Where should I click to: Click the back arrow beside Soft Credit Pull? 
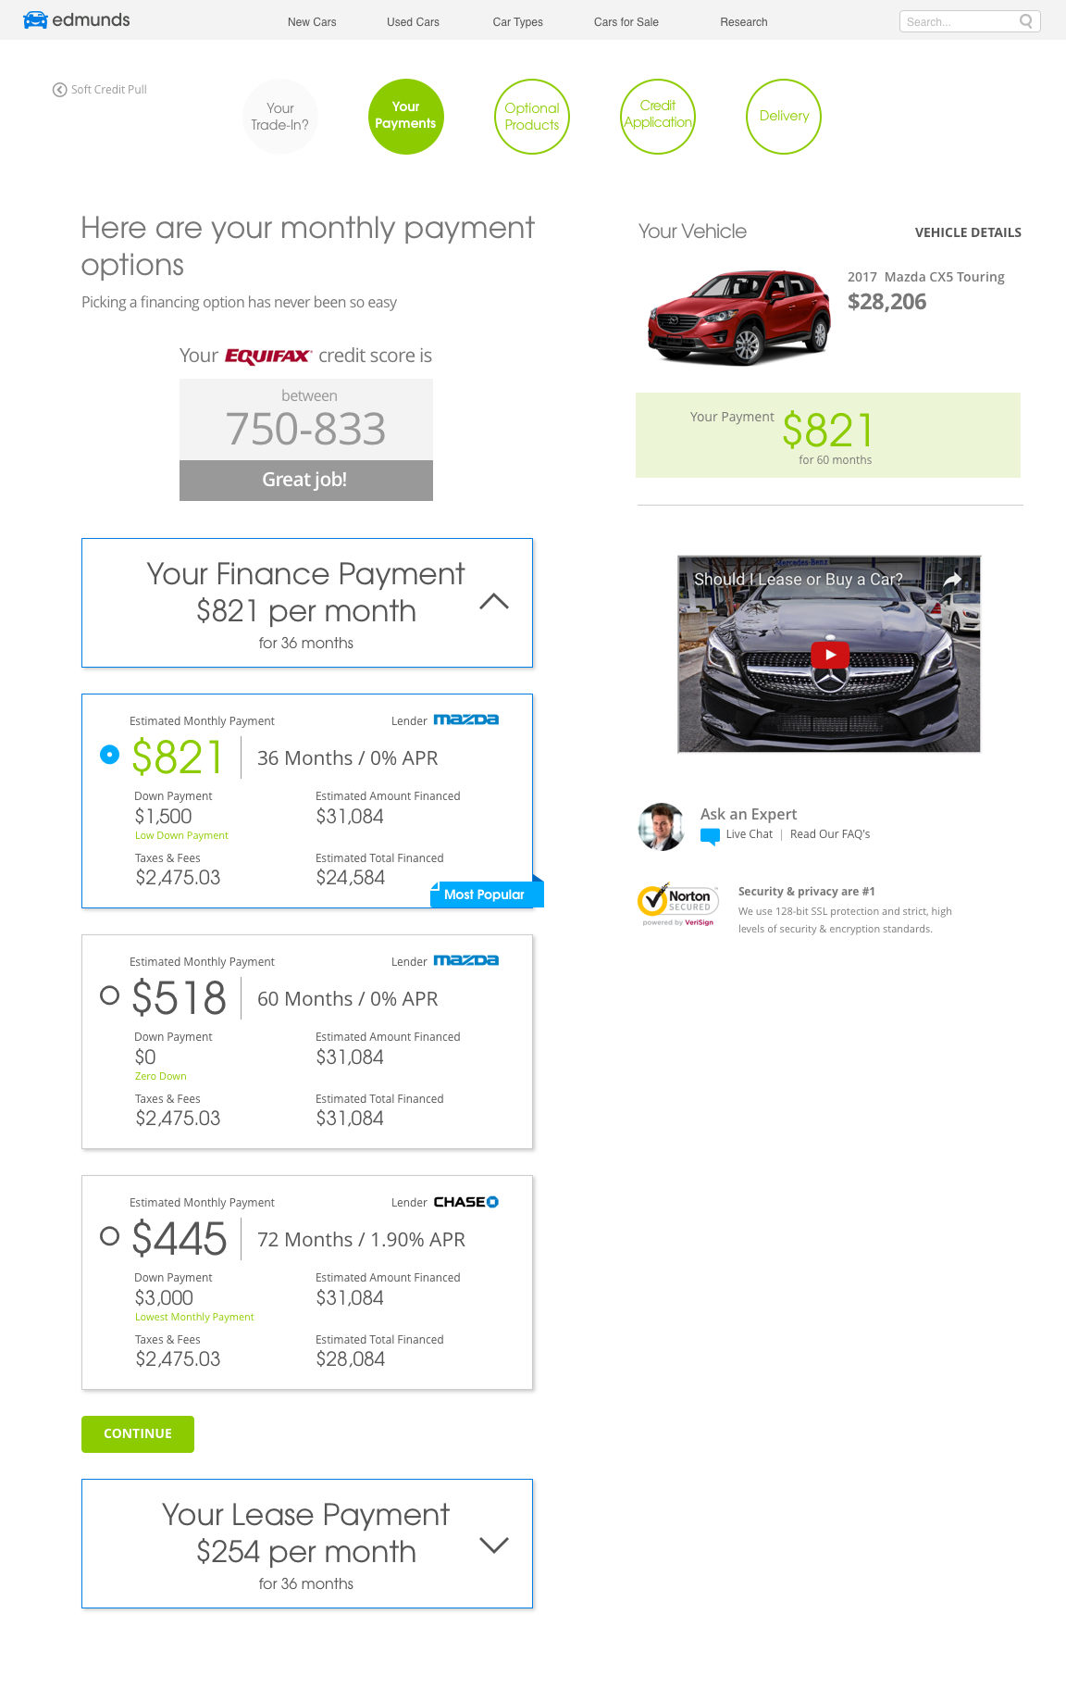(59, 90)
